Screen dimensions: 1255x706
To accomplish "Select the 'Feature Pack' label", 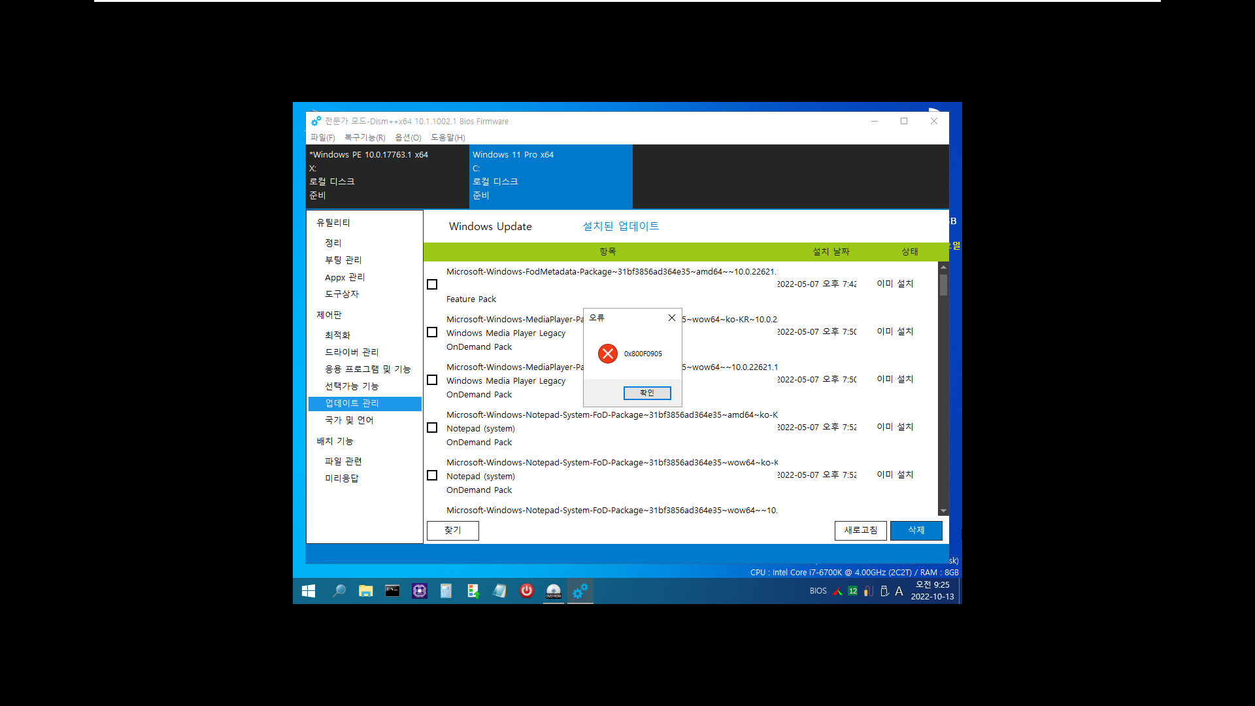I will click(471, 299).
